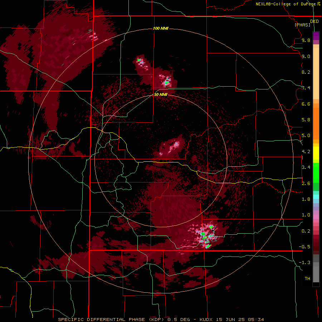Image resolution: width=322 pixels, height=322 pixels.
Task: Click the 3.4 legend value
Action: click(x=306, y=167)
